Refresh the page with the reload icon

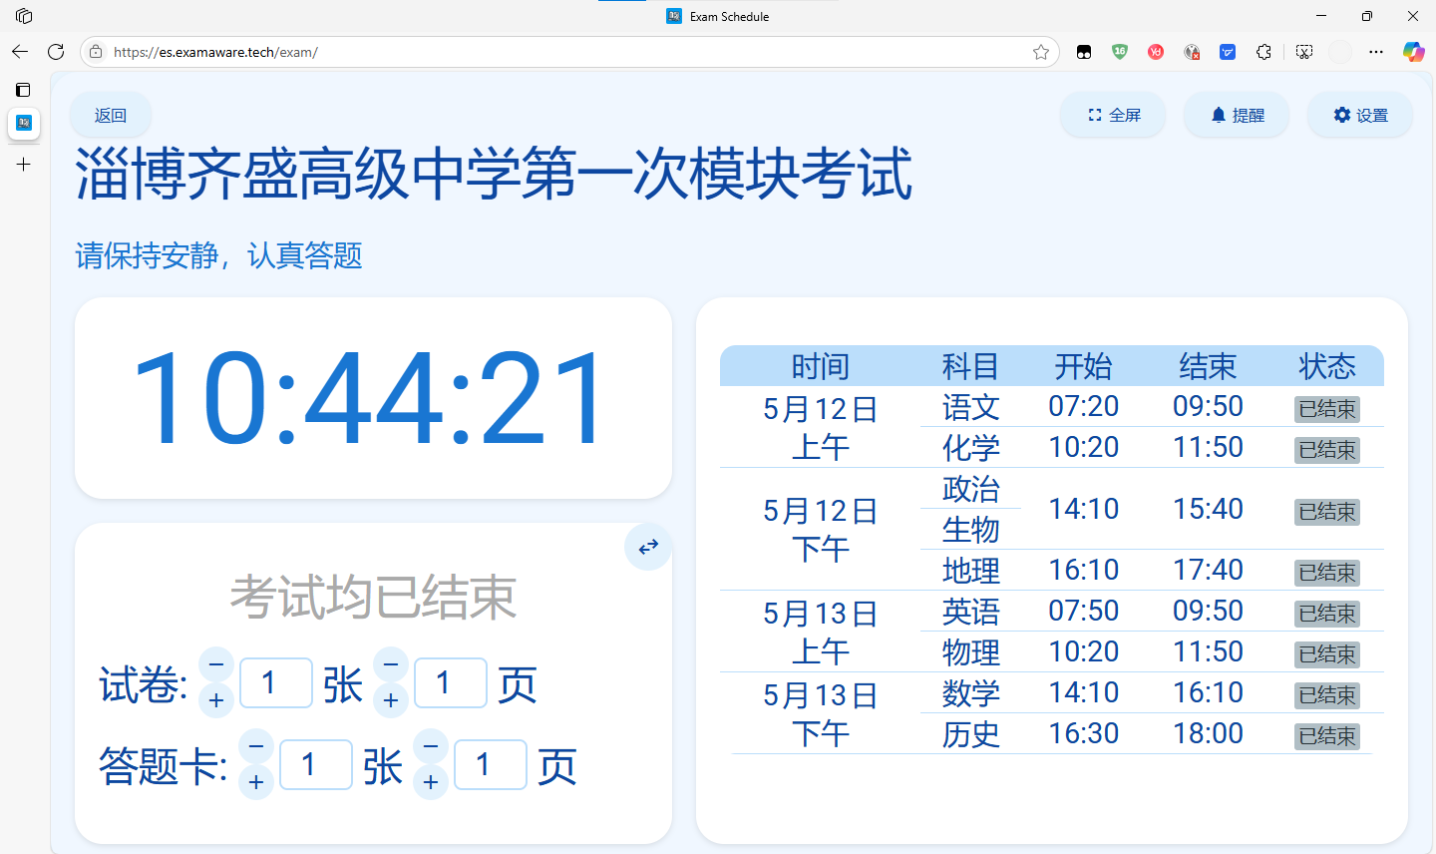click(x=56, y=52)
